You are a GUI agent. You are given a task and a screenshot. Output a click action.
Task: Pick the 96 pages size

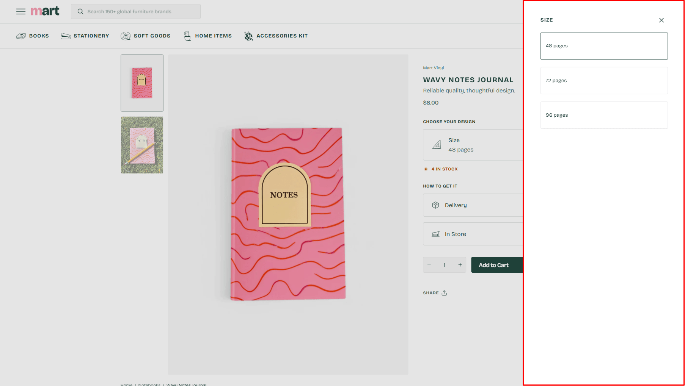click(604, 115)
